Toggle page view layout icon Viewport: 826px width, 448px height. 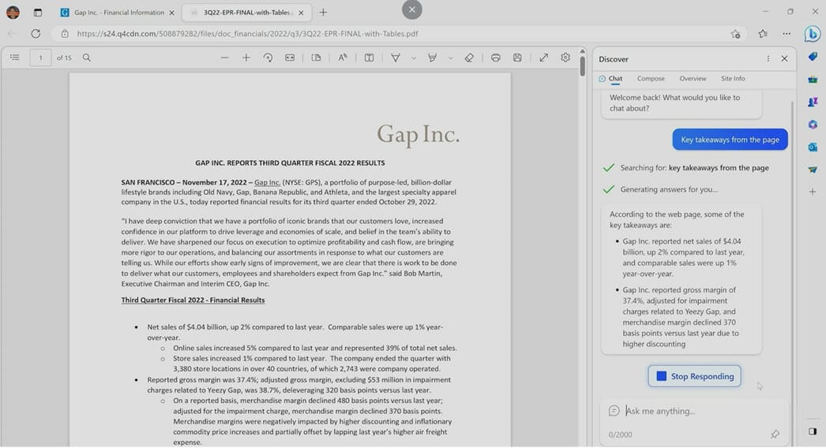pyautogui.click(x=316, y=58)
